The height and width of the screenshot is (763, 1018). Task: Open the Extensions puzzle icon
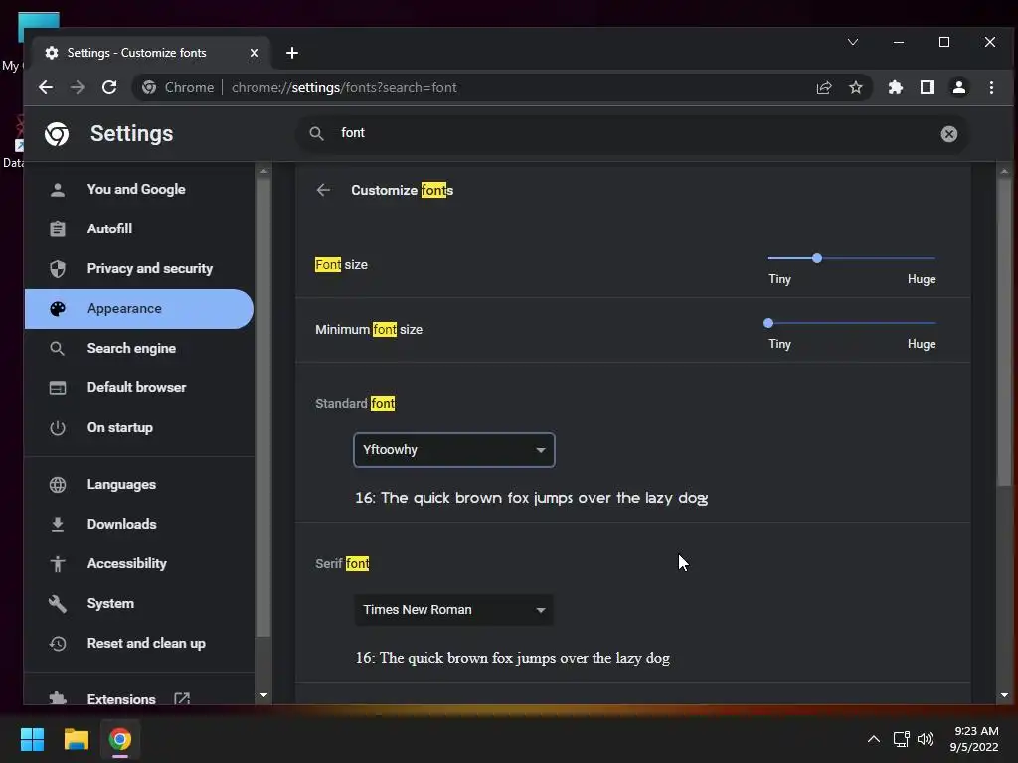896,87
